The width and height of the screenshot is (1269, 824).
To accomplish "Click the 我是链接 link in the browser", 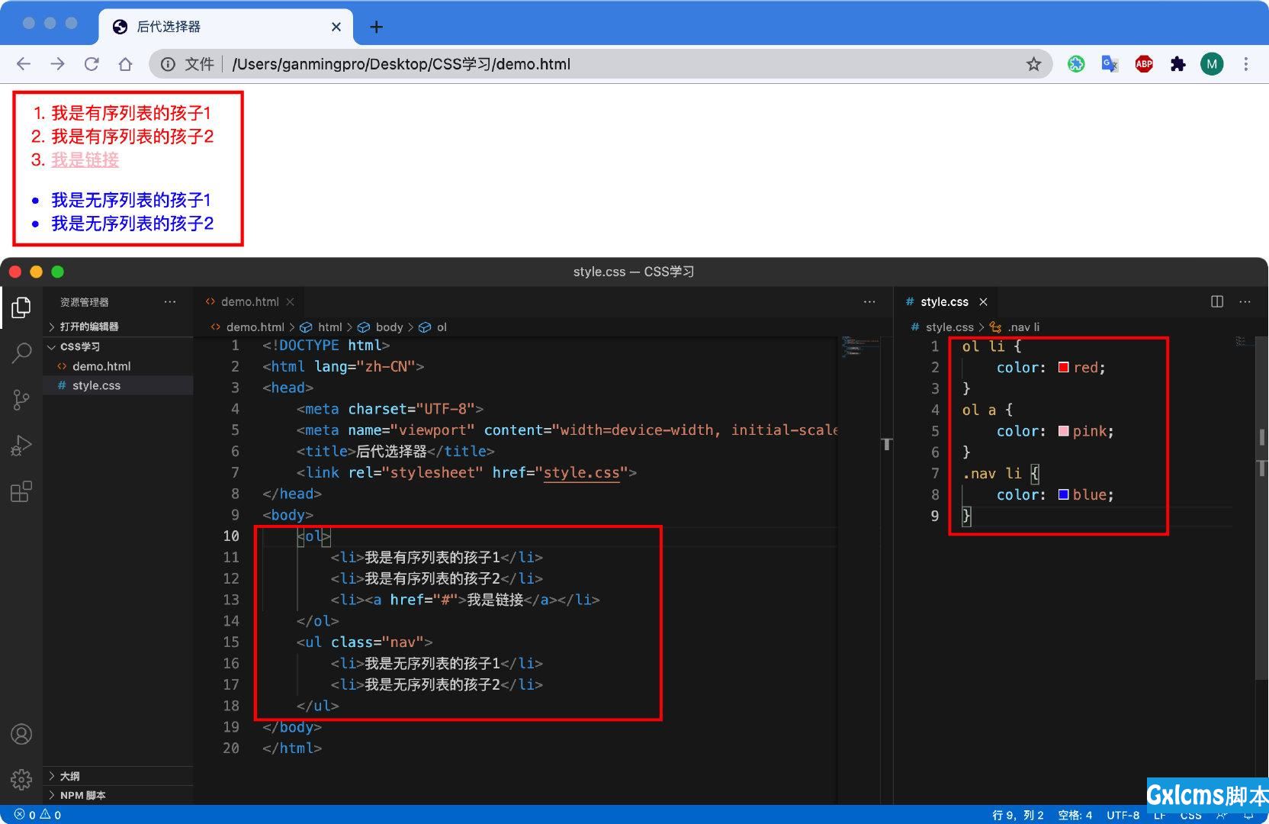I will 84,160.
